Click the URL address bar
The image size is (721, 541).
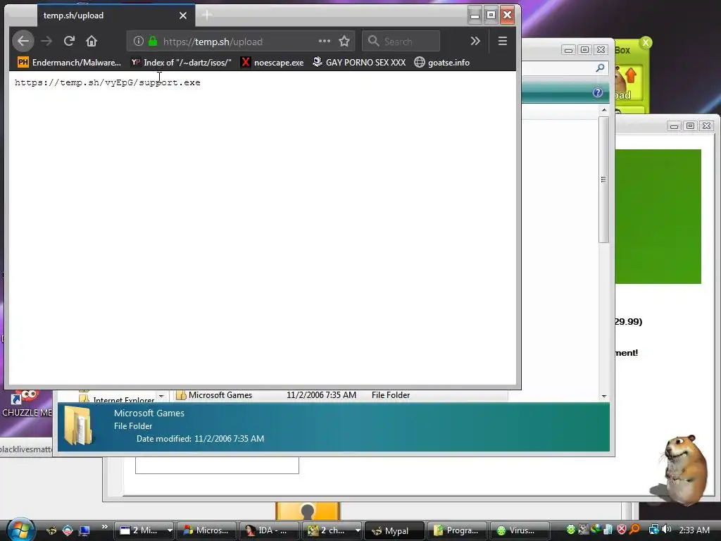(239, 42)
